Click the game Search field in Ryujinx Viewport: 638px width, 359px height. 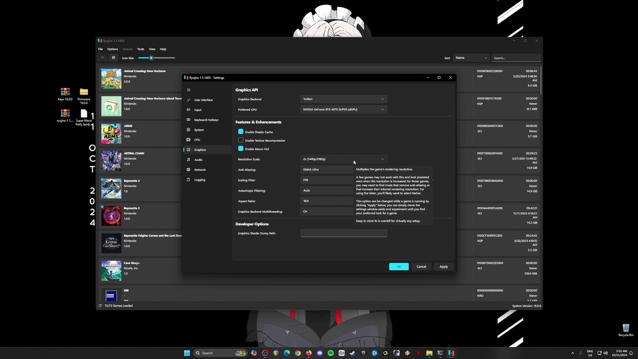click(x=516, y=58)
